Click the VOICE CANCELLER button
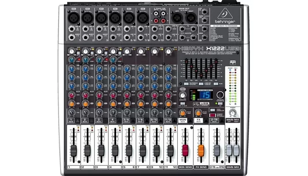The height and width of the screenshot is (176, 308). click(213, 110)
